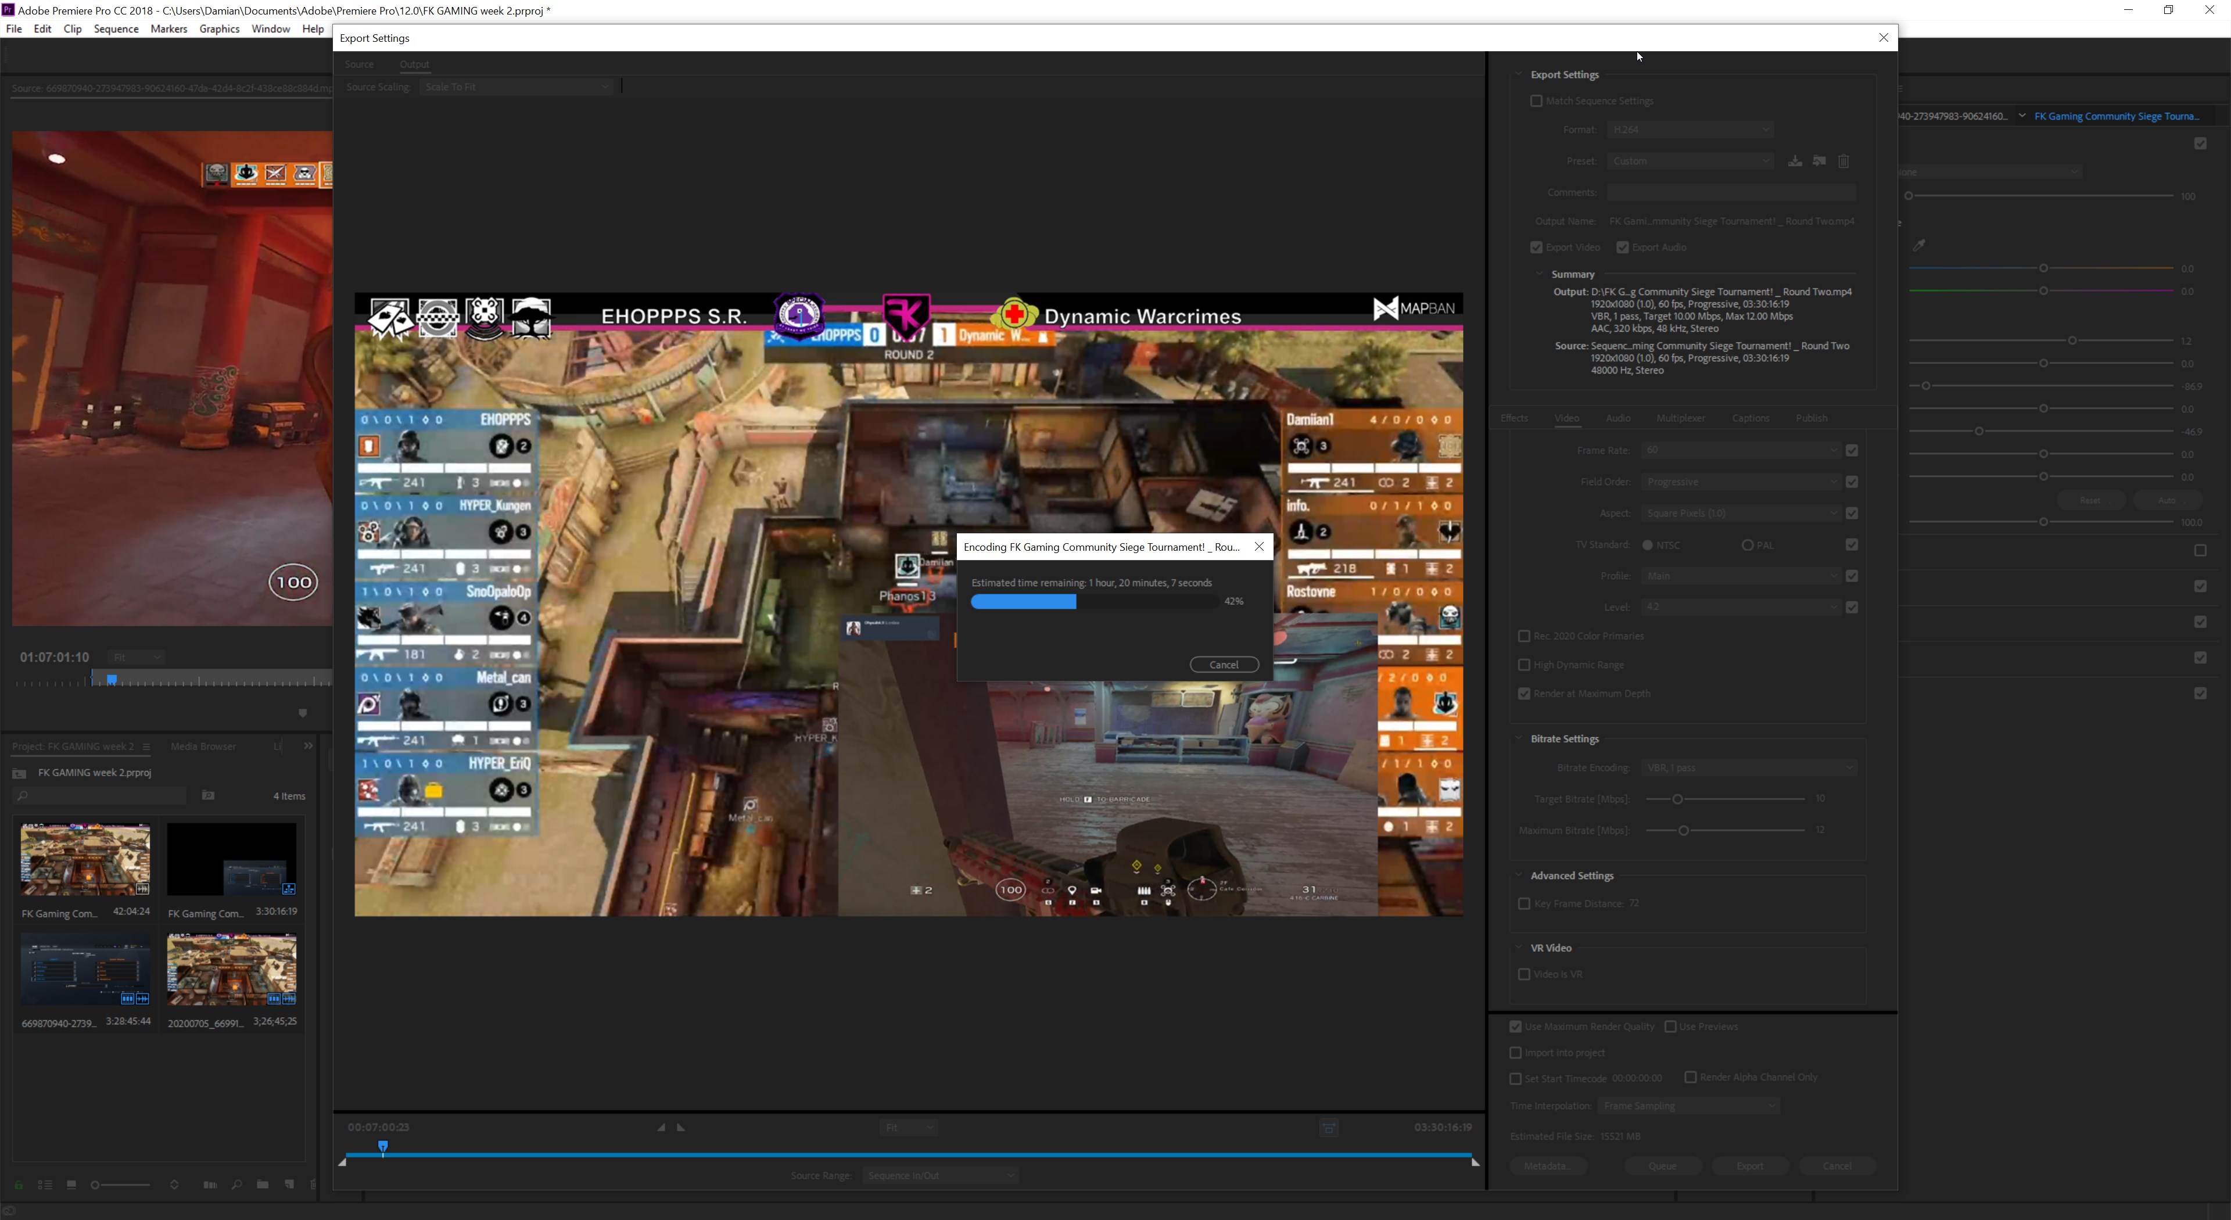Click the Delete Preset trash icon

coord(1844,162)
